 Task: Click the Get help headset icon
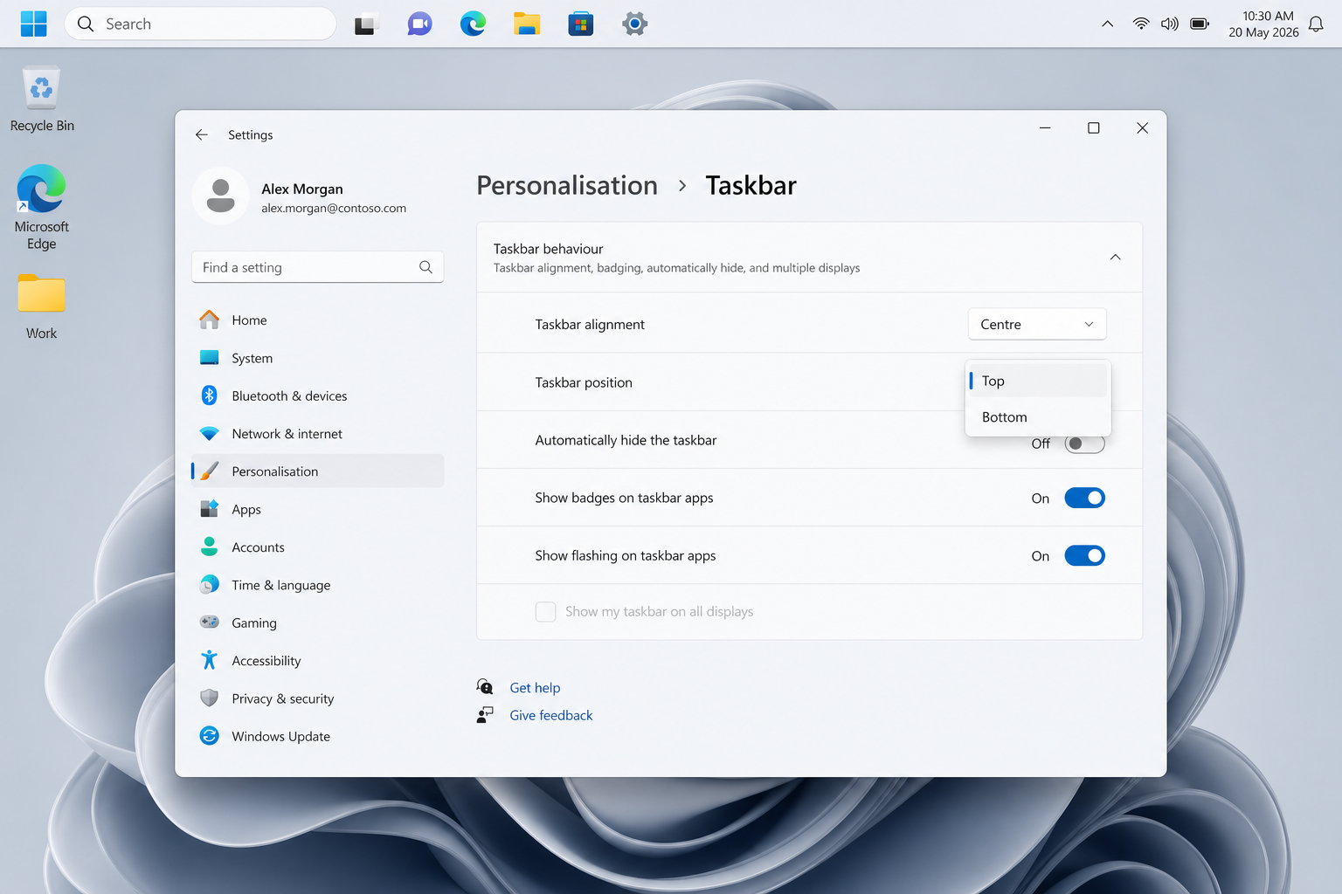(485, 687)
